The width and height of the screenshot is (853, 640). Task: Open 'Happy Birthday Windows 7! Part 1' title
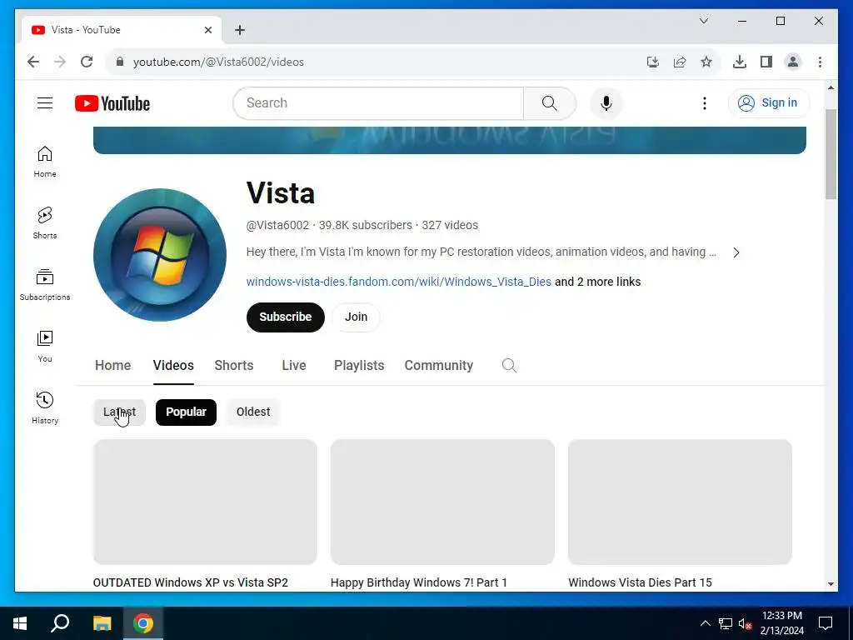point(419,582)
